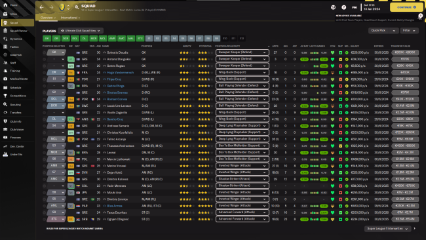This screenshot has height=240, width=426.
Task: Sort by the Salary column header
Action: point(355,46)
